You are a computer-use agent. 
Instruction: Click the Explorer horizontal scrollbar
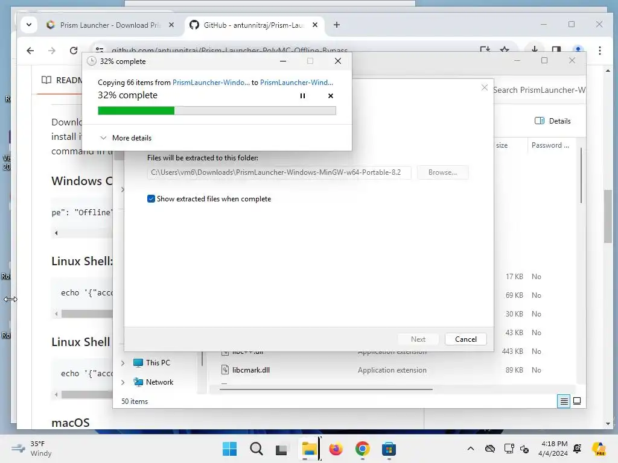326,389
